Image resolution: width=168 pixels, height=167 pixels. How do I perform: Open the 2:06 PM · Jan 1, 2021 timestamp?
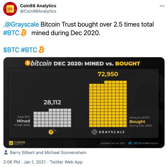pos(24,162)
